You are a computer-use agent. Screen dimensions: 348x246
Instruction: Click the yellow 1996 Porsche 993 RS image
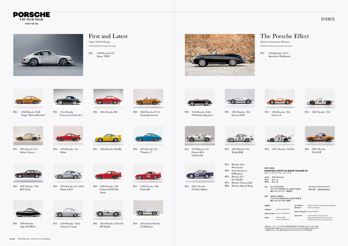(x=108, y=136)
